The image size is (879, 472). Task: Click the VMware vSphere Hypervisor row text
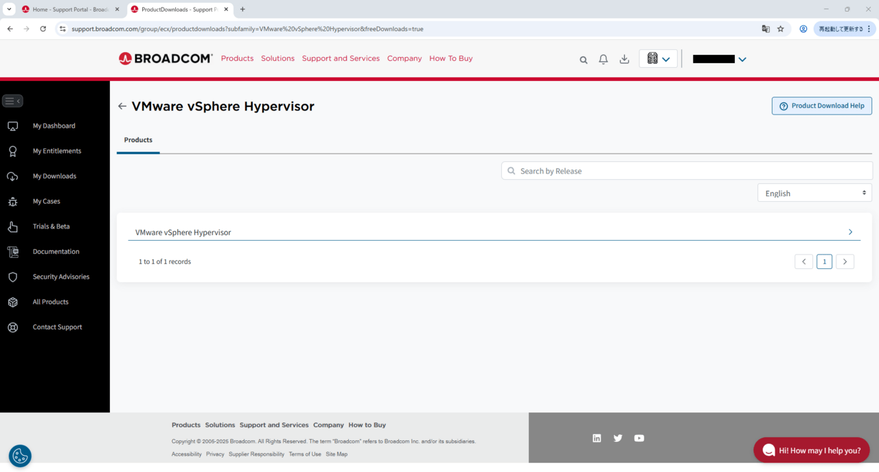point(183,233)
